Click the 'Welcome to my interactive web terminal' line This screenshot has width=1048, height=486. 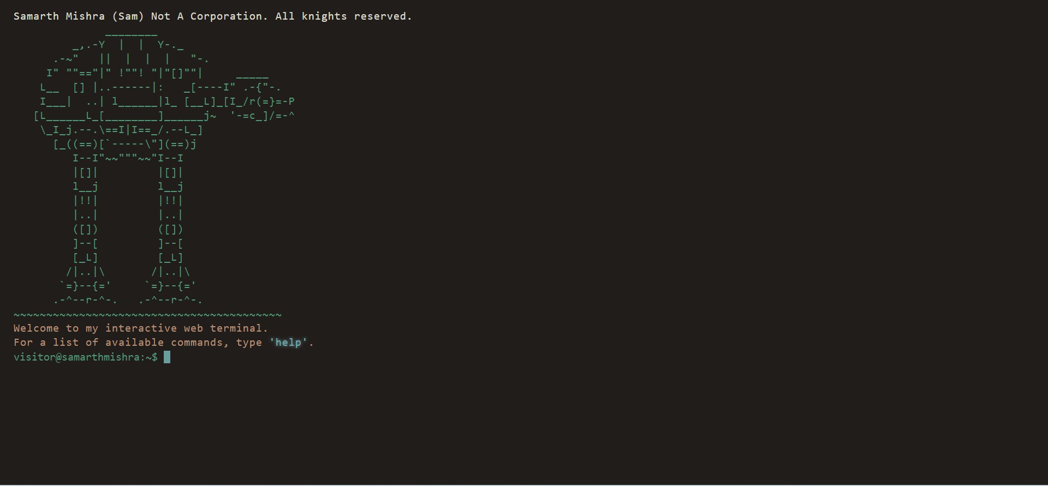coord(141,328)
